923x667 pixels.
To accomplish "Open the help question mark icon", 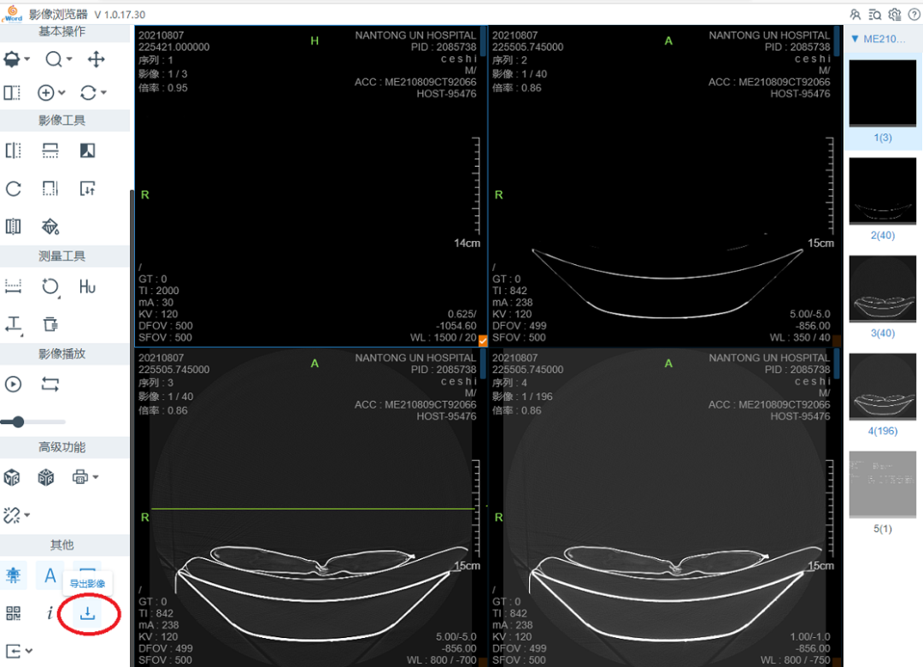I will (914, 15).
